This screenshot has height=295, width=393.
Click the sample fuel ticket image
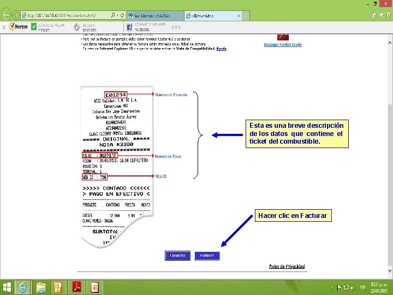point(117,167)
